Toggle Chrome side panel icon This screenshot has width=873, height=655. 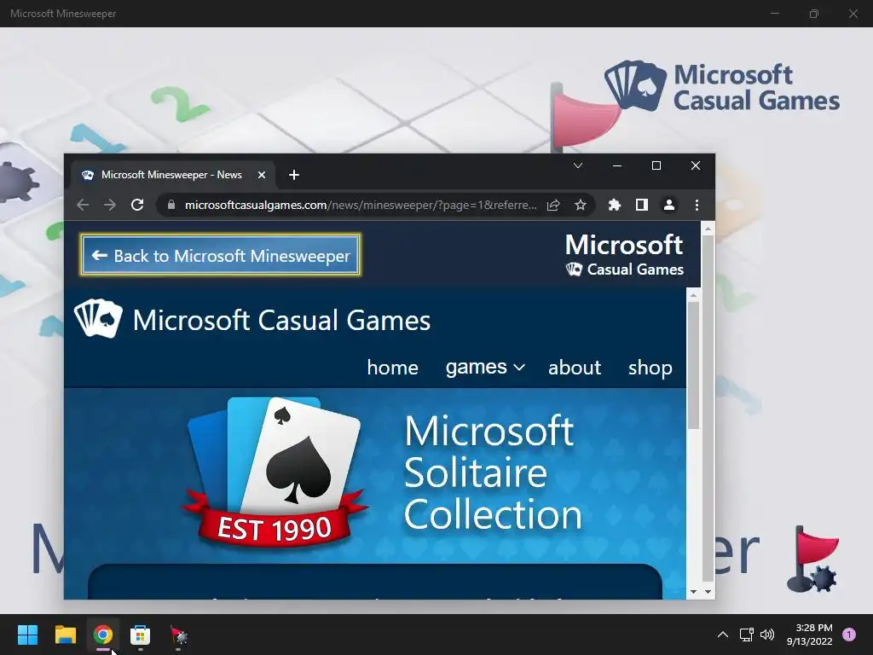[x=641, y=205]
